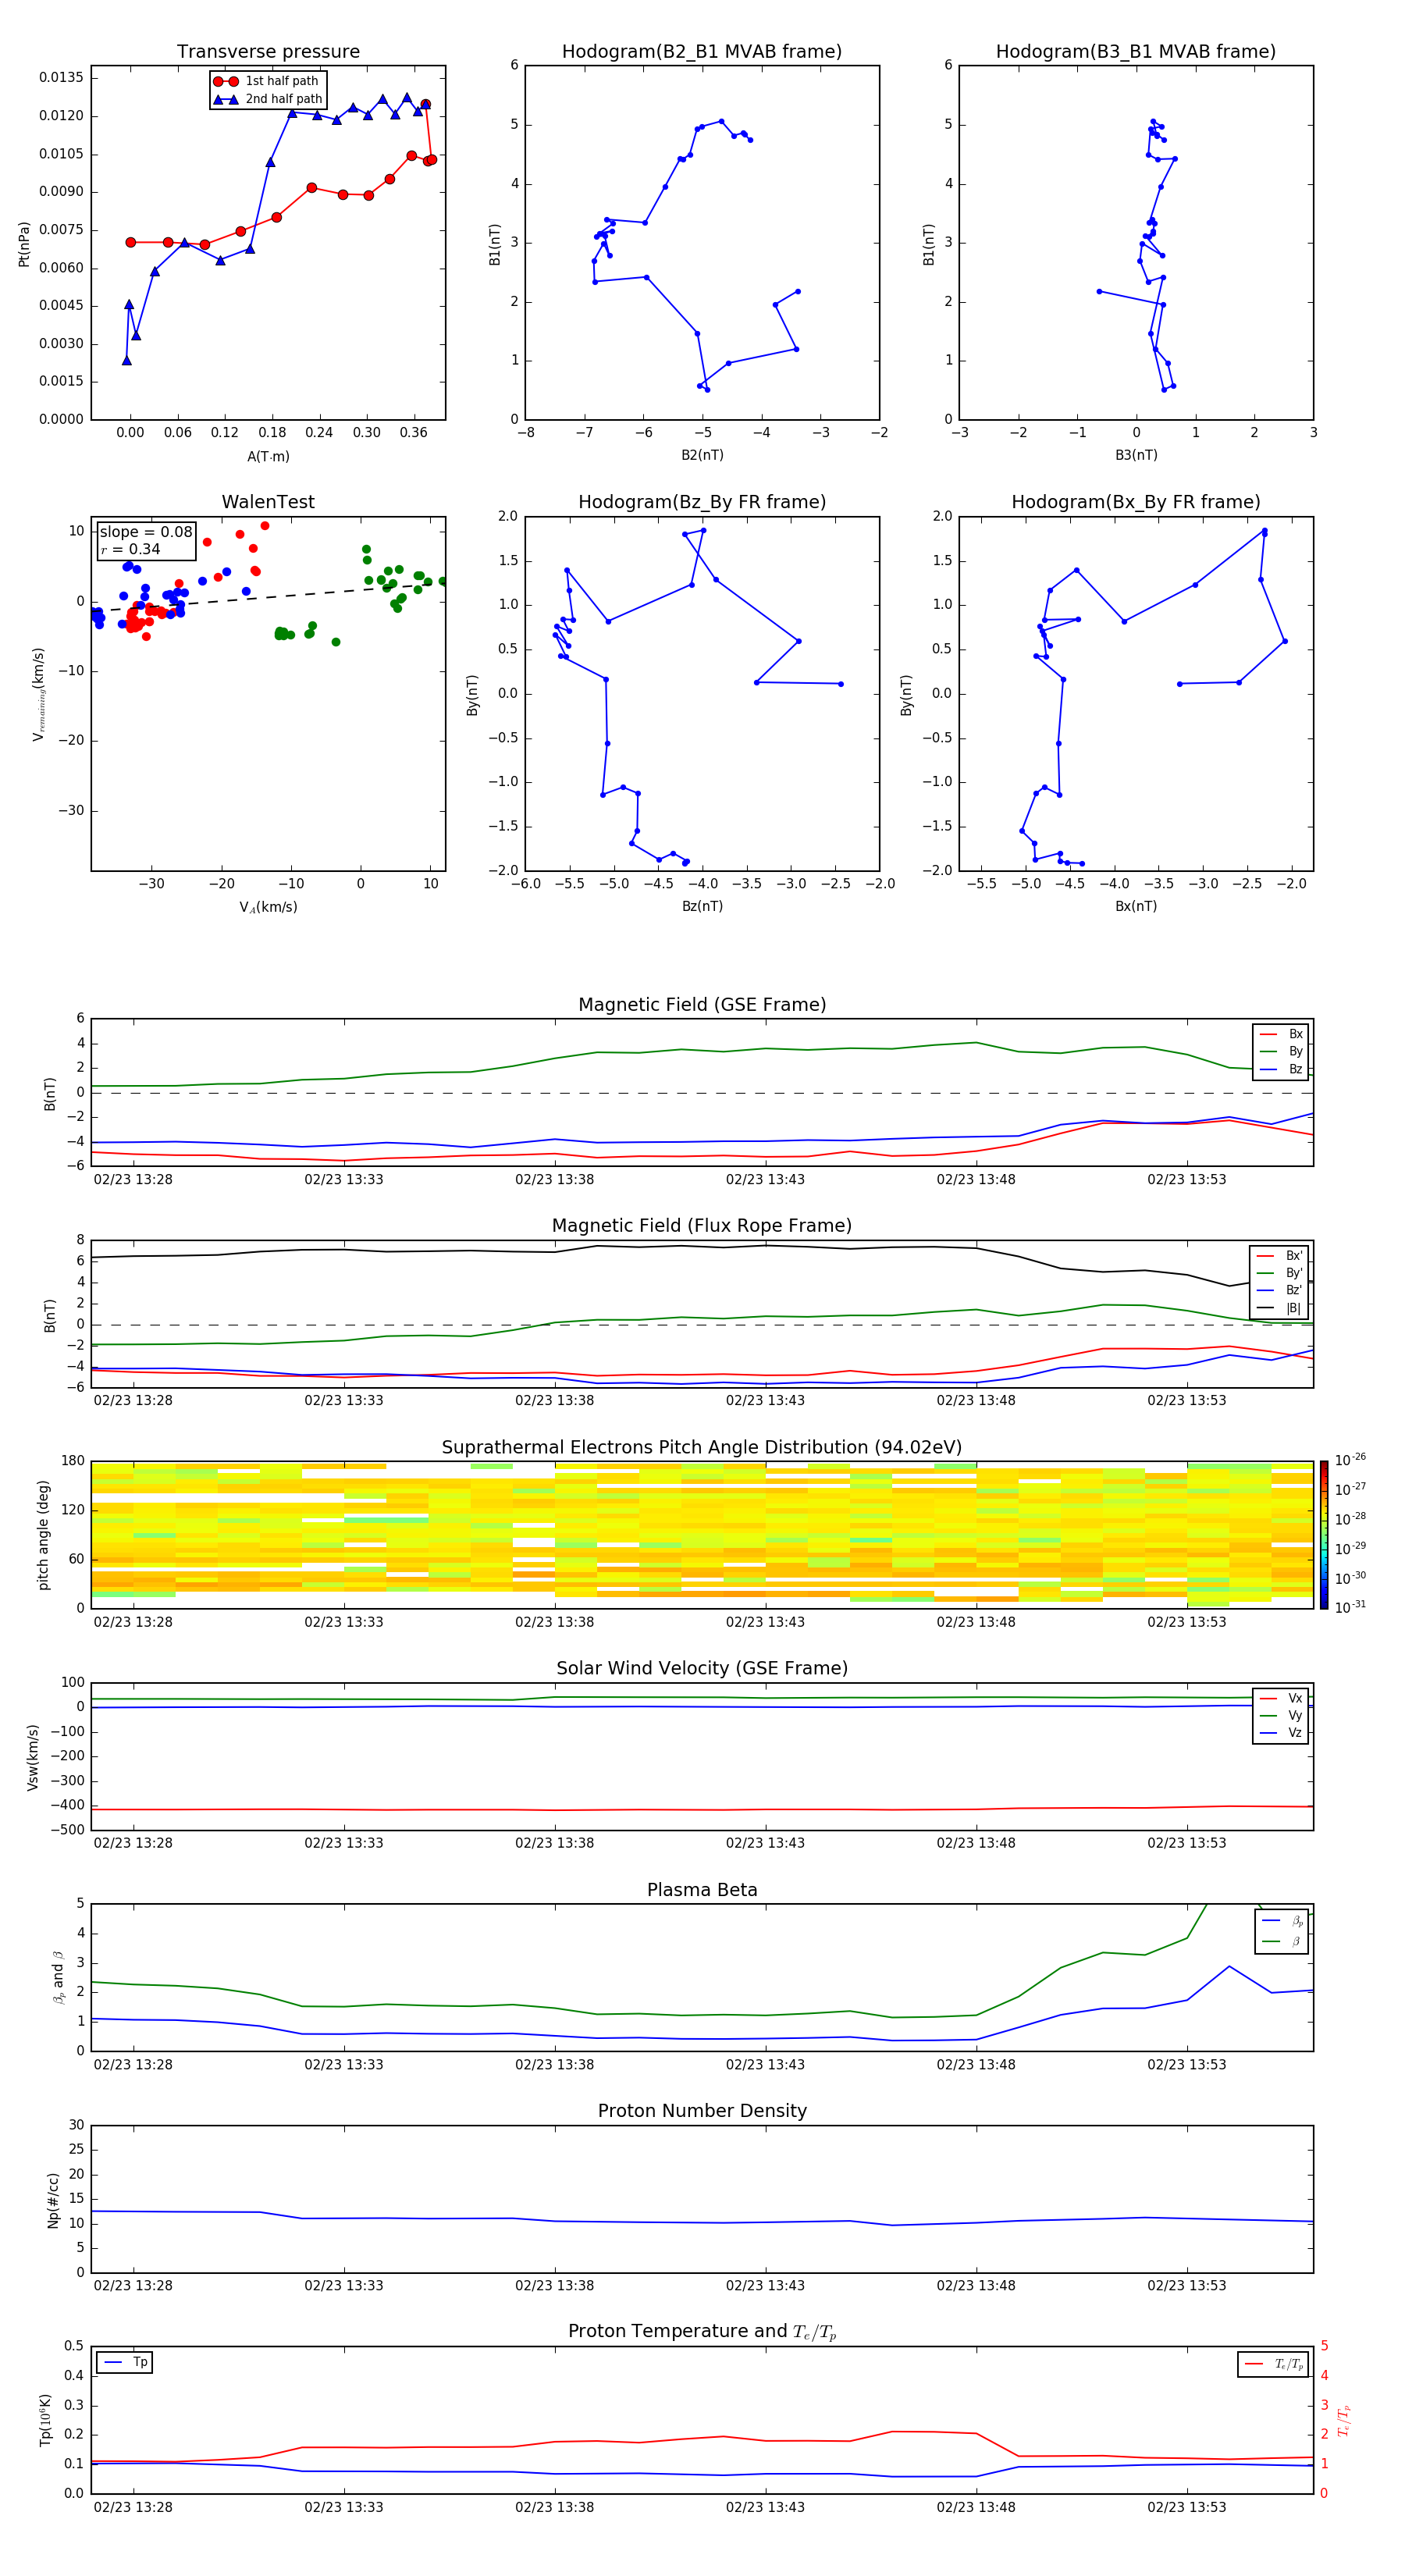Click the 'Magnetic Field (GSE Frame)' title
Image resolution: width=1405 pixels, height=2576 pixels.
[x=702, y=1005]
